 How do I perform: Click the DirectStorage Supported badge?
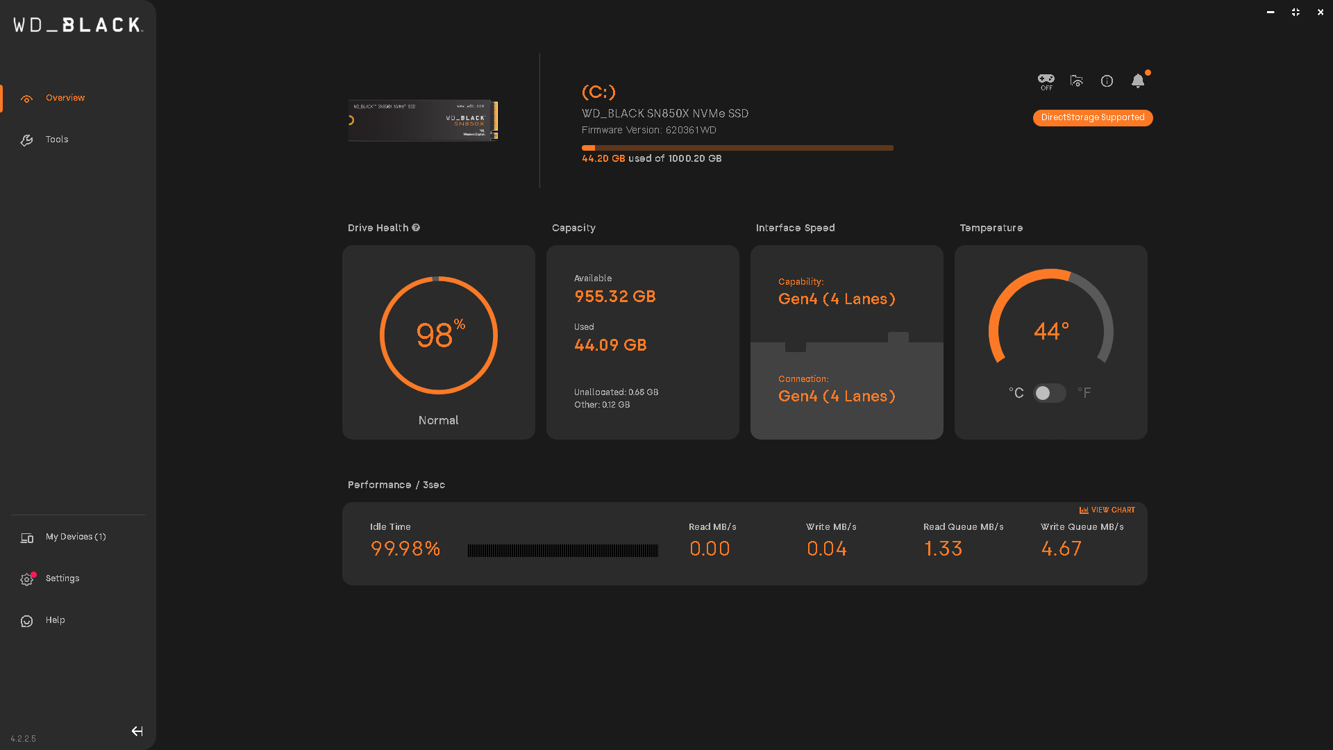click(x=1093, y=118)
